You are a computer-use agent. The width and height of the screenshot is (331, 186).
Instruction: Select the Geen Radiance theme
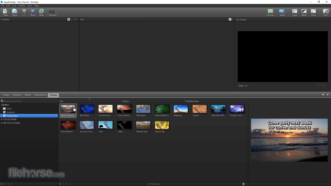162,109
